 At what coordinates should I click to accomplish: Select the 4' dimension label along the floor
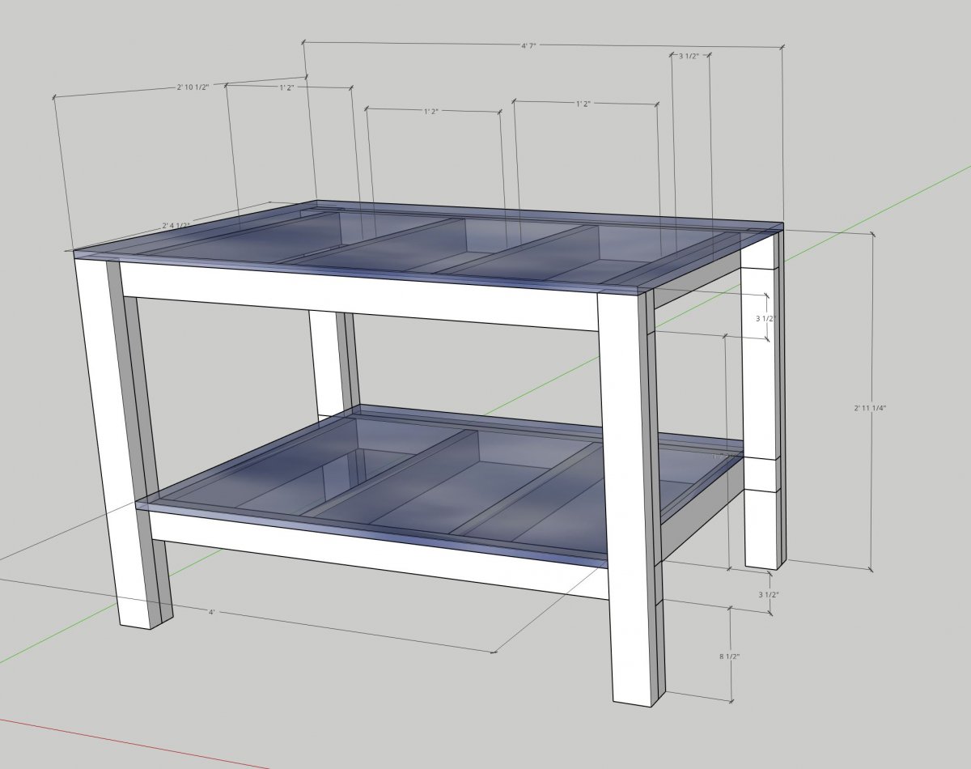[212, 613]
